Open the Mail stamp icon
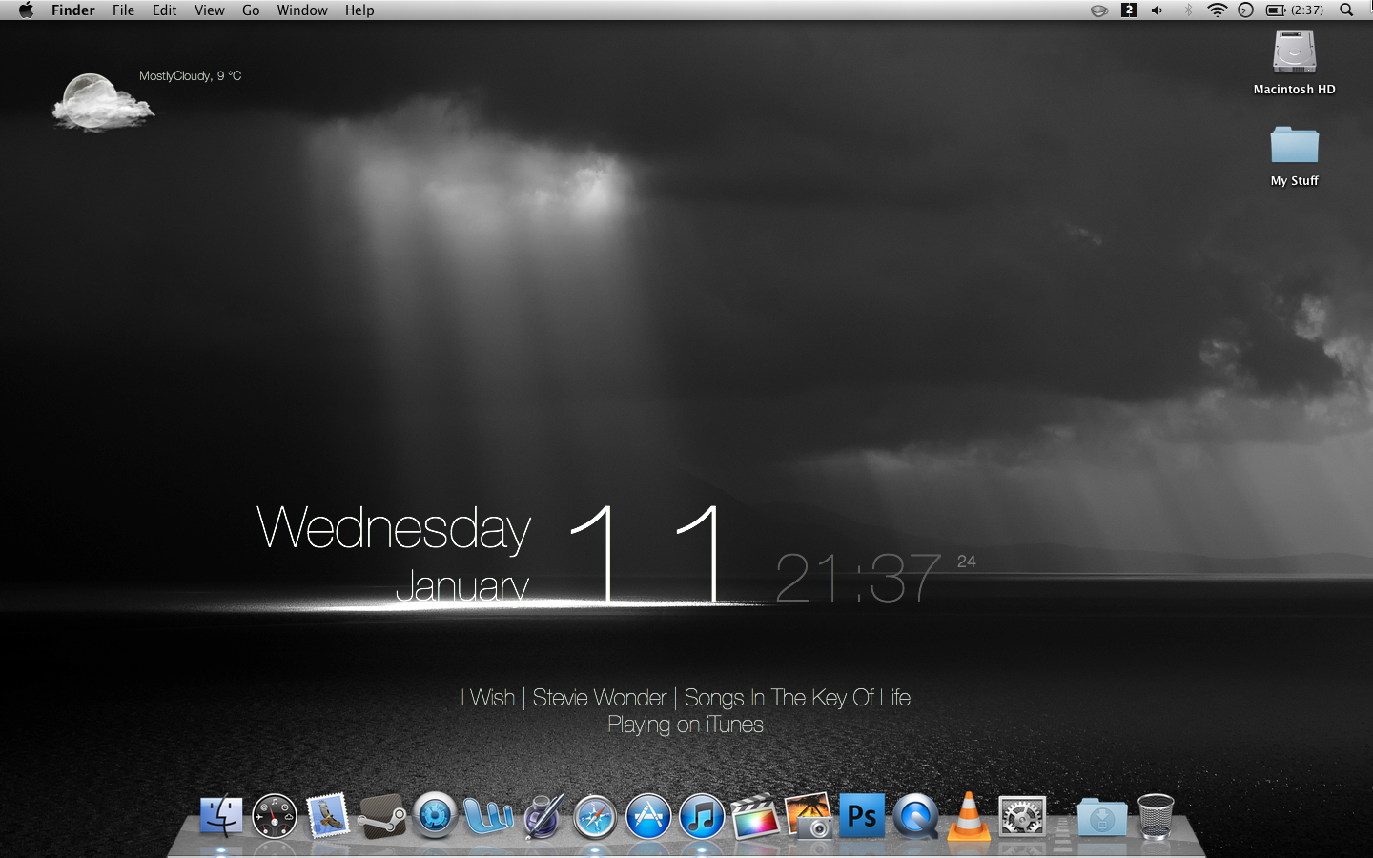This screenshot has width=1373, height=858. [x=328, y=817]
